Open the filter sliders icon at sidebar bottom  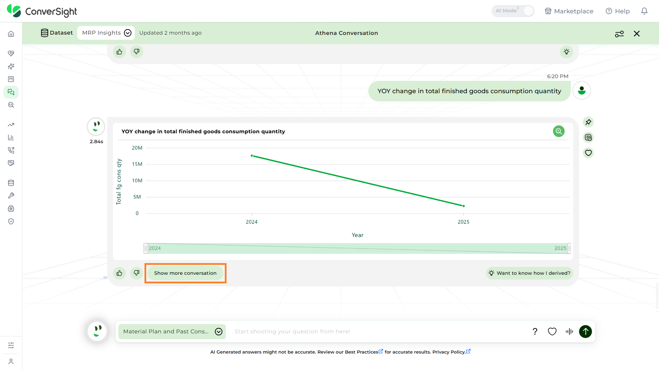pyautogui.click(x=11, y=345)
